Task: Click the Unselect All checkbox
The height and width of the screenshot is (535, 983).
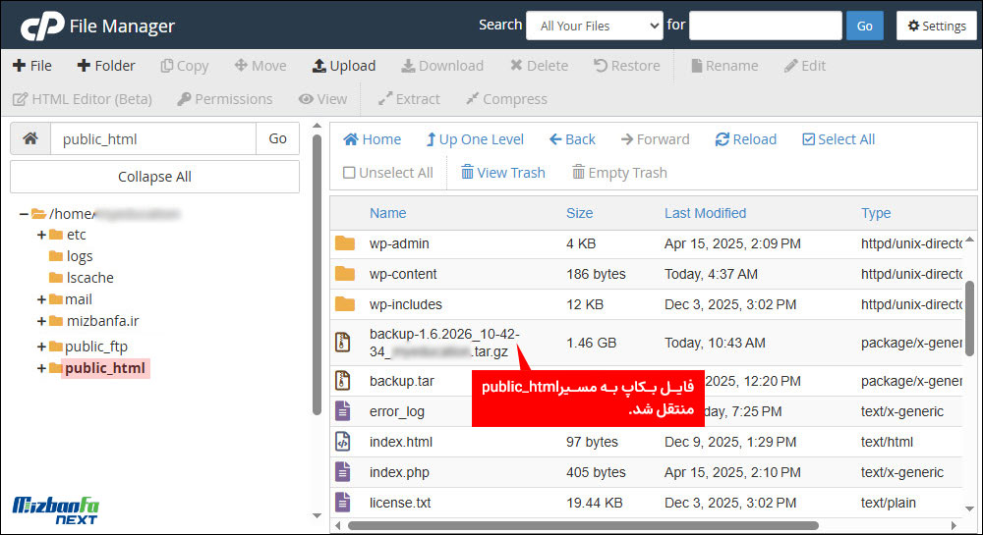Action: tap(349, 173)
